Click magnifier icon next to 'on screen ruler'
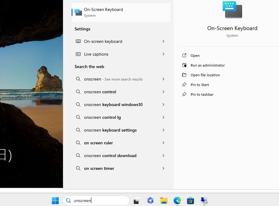This screenshot has height=206, width=279. pyautogui.click(x=78, y=143)
